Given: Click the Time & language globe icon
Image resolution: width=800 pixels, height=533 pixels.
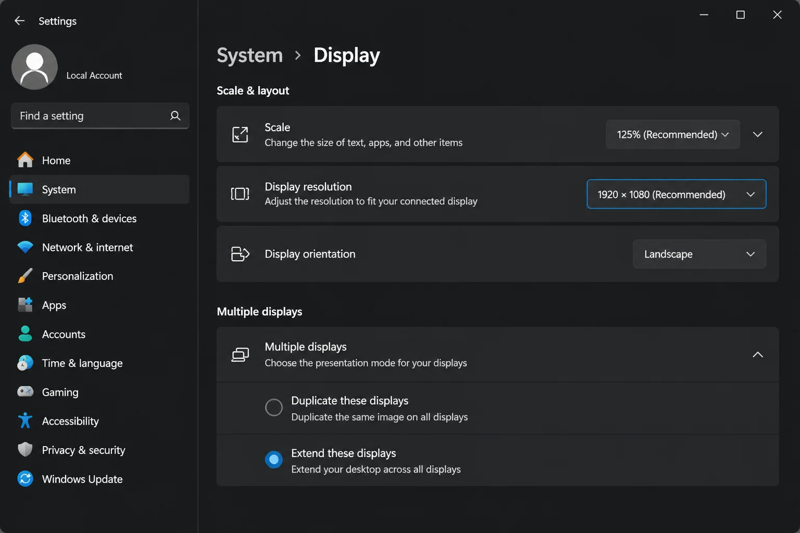Looking at the screenshot, I should click(25, 363).
